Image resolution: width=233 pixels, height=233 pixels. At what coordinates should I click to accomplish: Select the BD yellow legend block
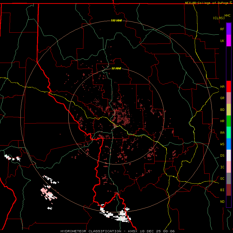tap(229, 110)
